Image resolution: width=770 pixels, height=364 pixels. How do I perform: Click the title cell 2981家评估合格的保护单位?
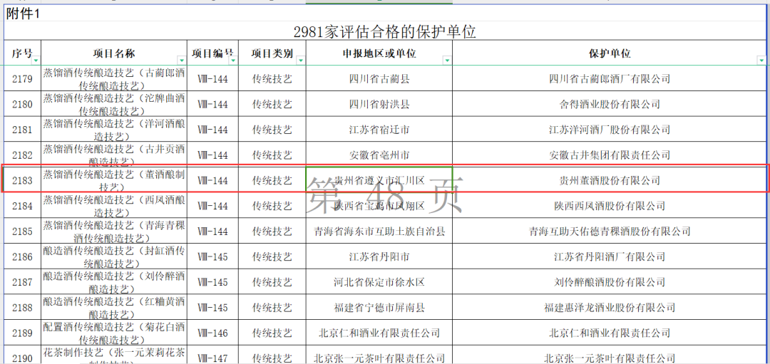[384, 32]
